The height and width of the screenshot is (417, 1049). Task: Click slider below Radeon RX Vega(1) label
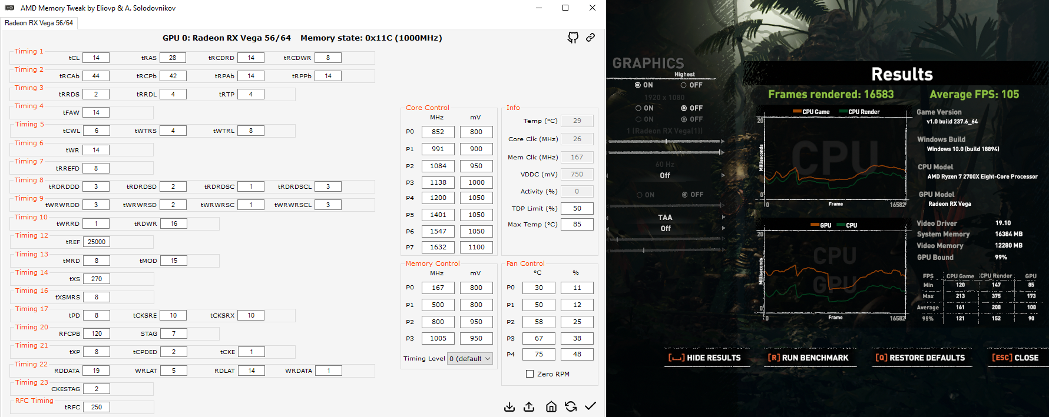pyautogui.click(x=664, y=141)
